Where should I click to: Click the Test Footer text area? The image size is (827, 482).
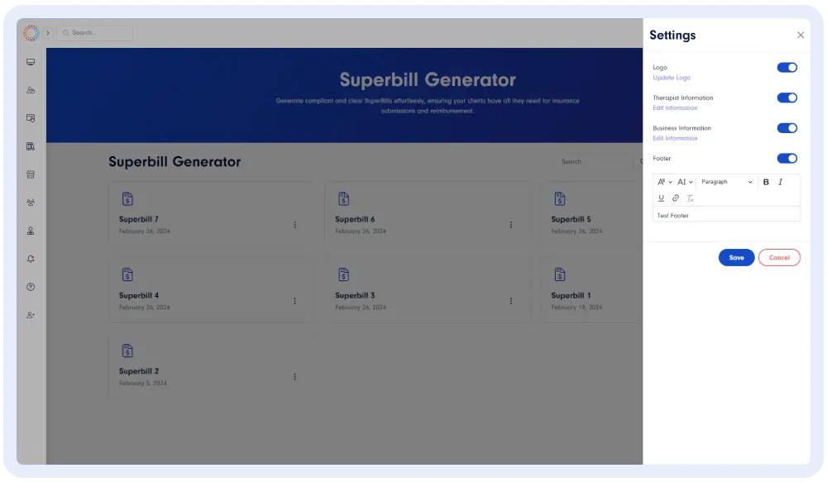[726, 215]
